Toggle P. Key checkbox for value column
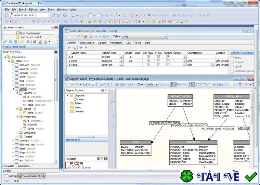 (x=159, y=65)
